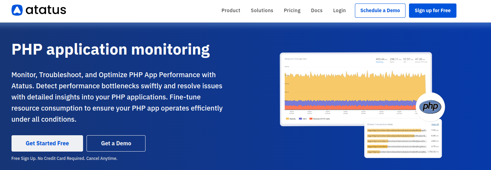The width and height of the screenshot is (491, 170).
Task: Click the Atatus logo in the header
Action: click(x=39, y=10)
